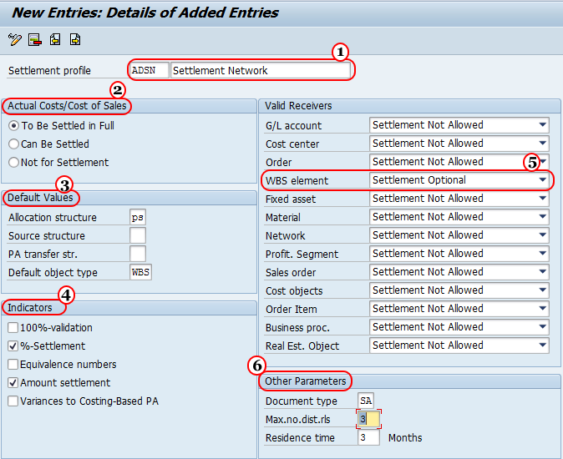Select the To Be Settled in Full option
The height and width of the screenshot is (459, 563).
(x=14, y=126)
